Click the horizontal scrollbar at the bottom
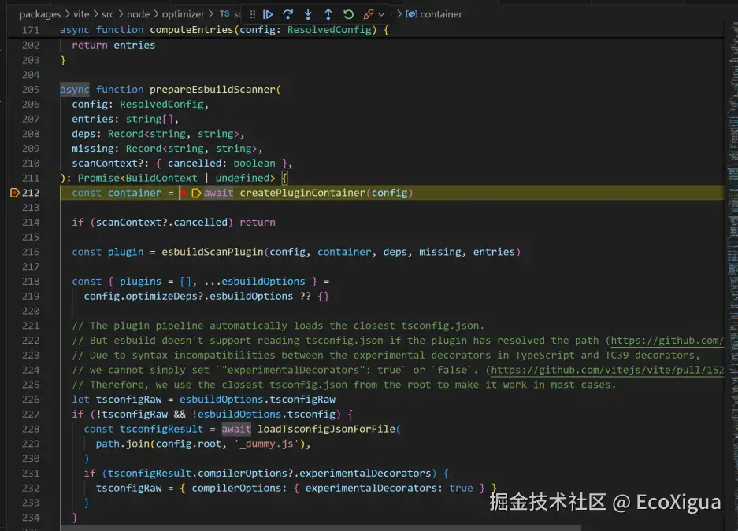This screenshot has width=738, height=531. click(320, 528)
